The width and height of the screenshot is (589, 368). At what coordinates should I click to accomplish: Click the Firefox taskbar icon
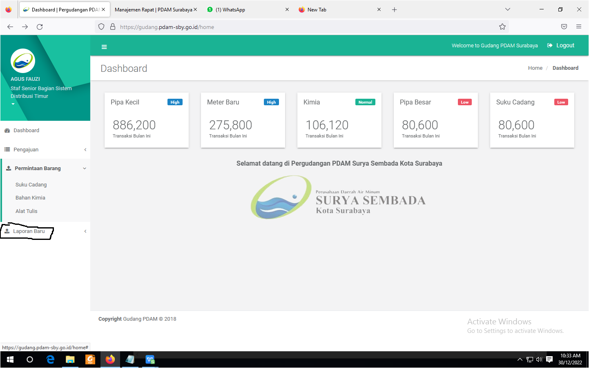(110, 359)
